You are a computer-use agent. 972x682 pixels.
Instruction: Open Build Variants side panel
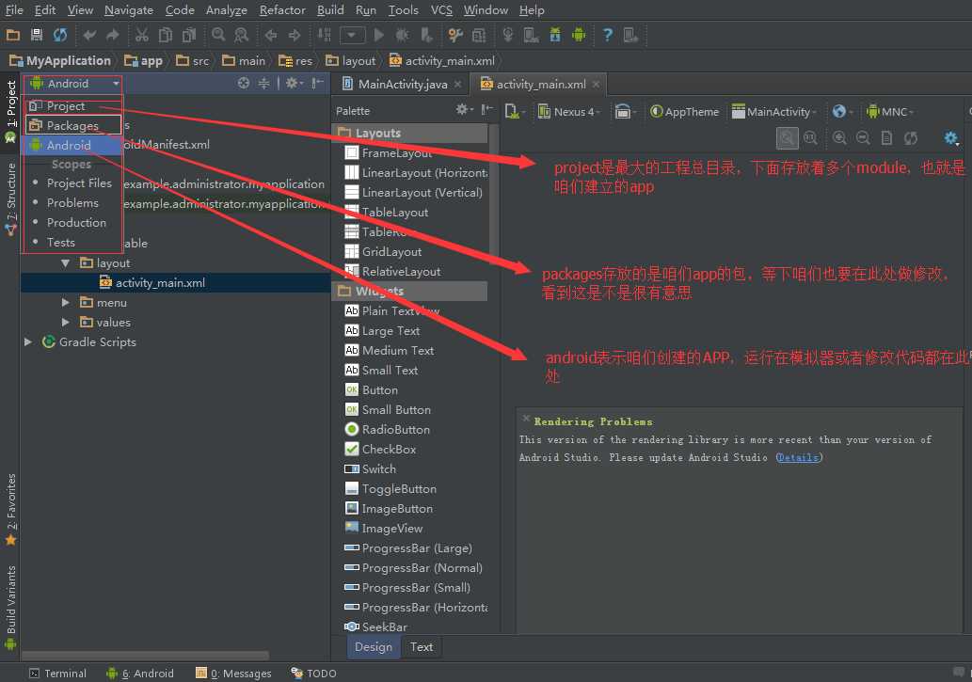pyautogui.click(x=11, y=608)
